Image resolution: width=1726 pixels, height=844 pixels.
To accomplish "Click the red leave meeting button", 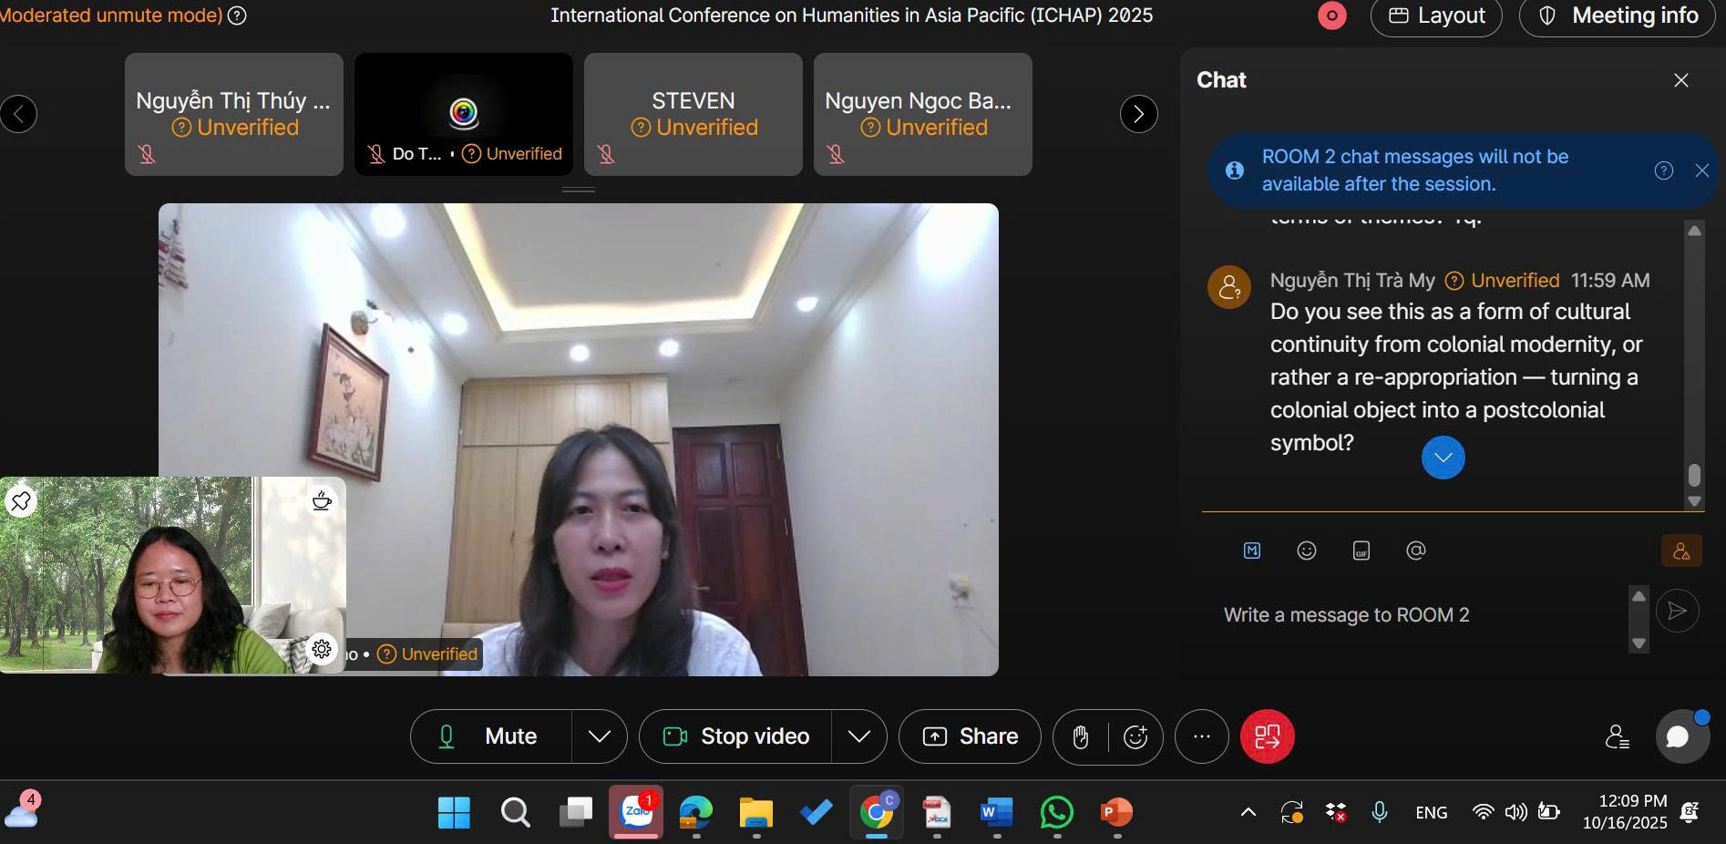I will (x=1267, y=736).
